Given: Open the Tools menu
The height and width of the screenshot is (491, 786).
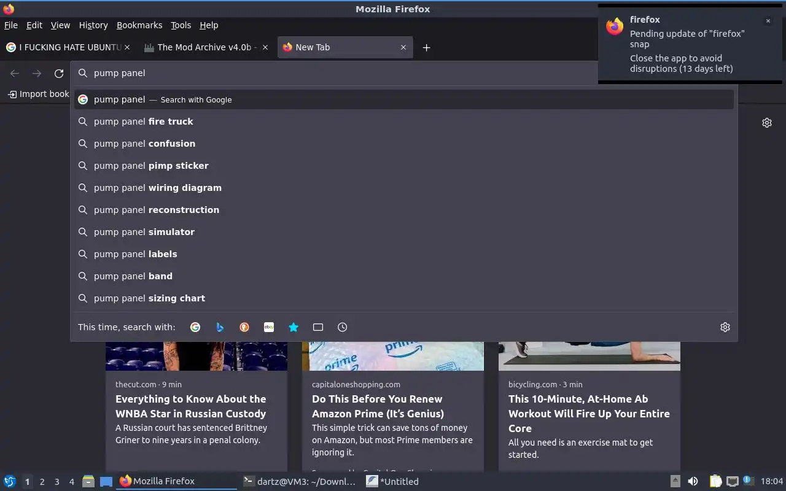Looking at the screenshot, I should [x=181, y=25].
